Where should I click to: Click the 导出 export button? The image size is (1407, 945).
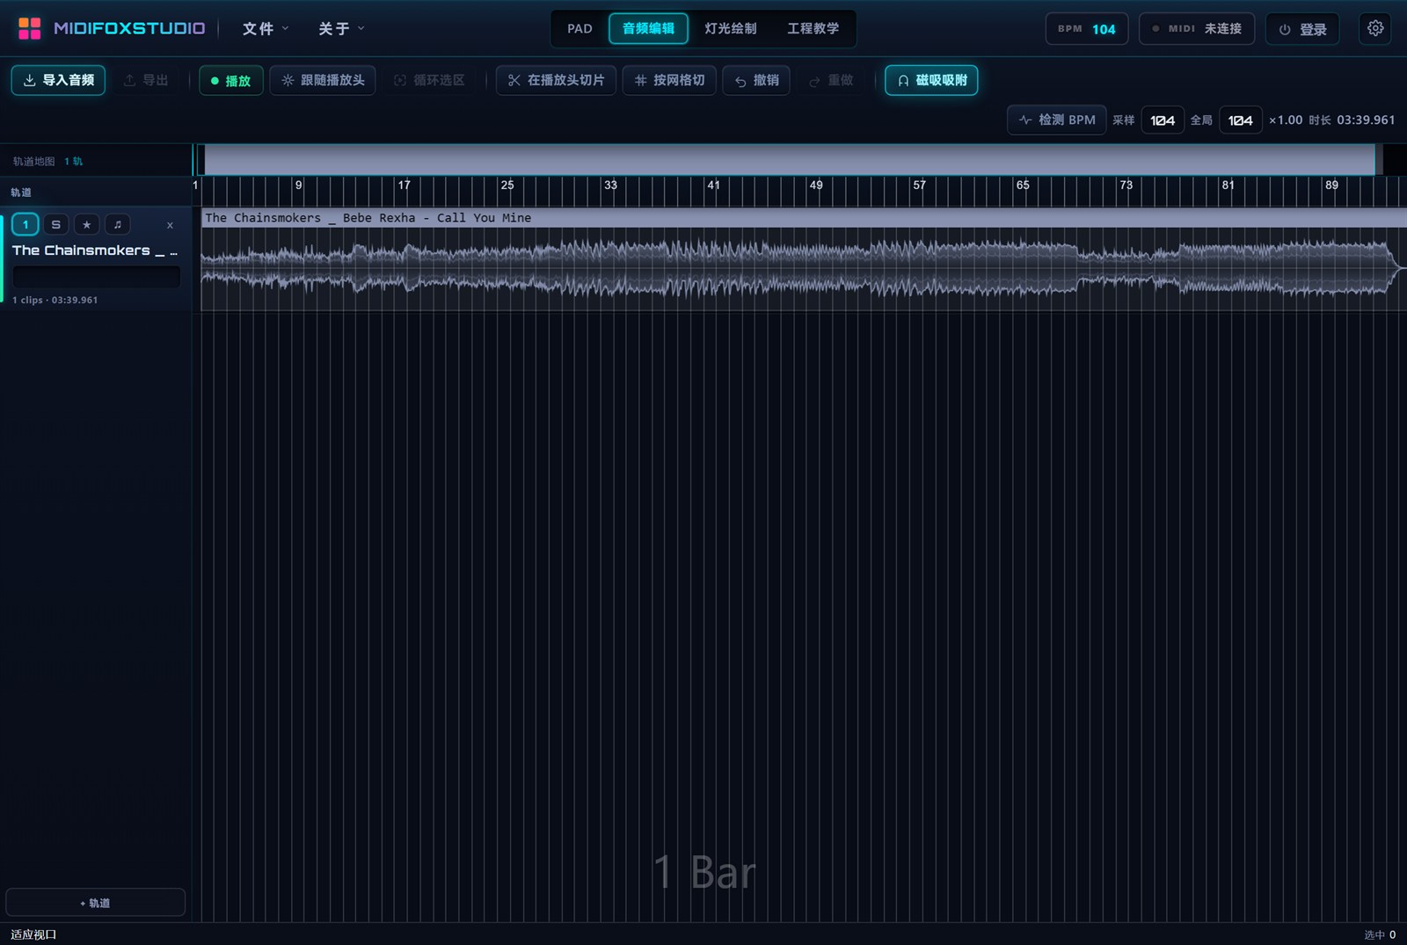click(146, 80)
